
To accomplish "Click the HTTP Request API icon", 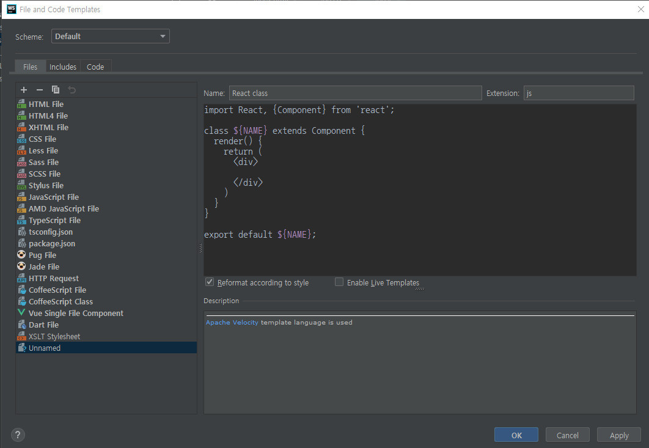I will pyautogui.click(x=21, y=278).
